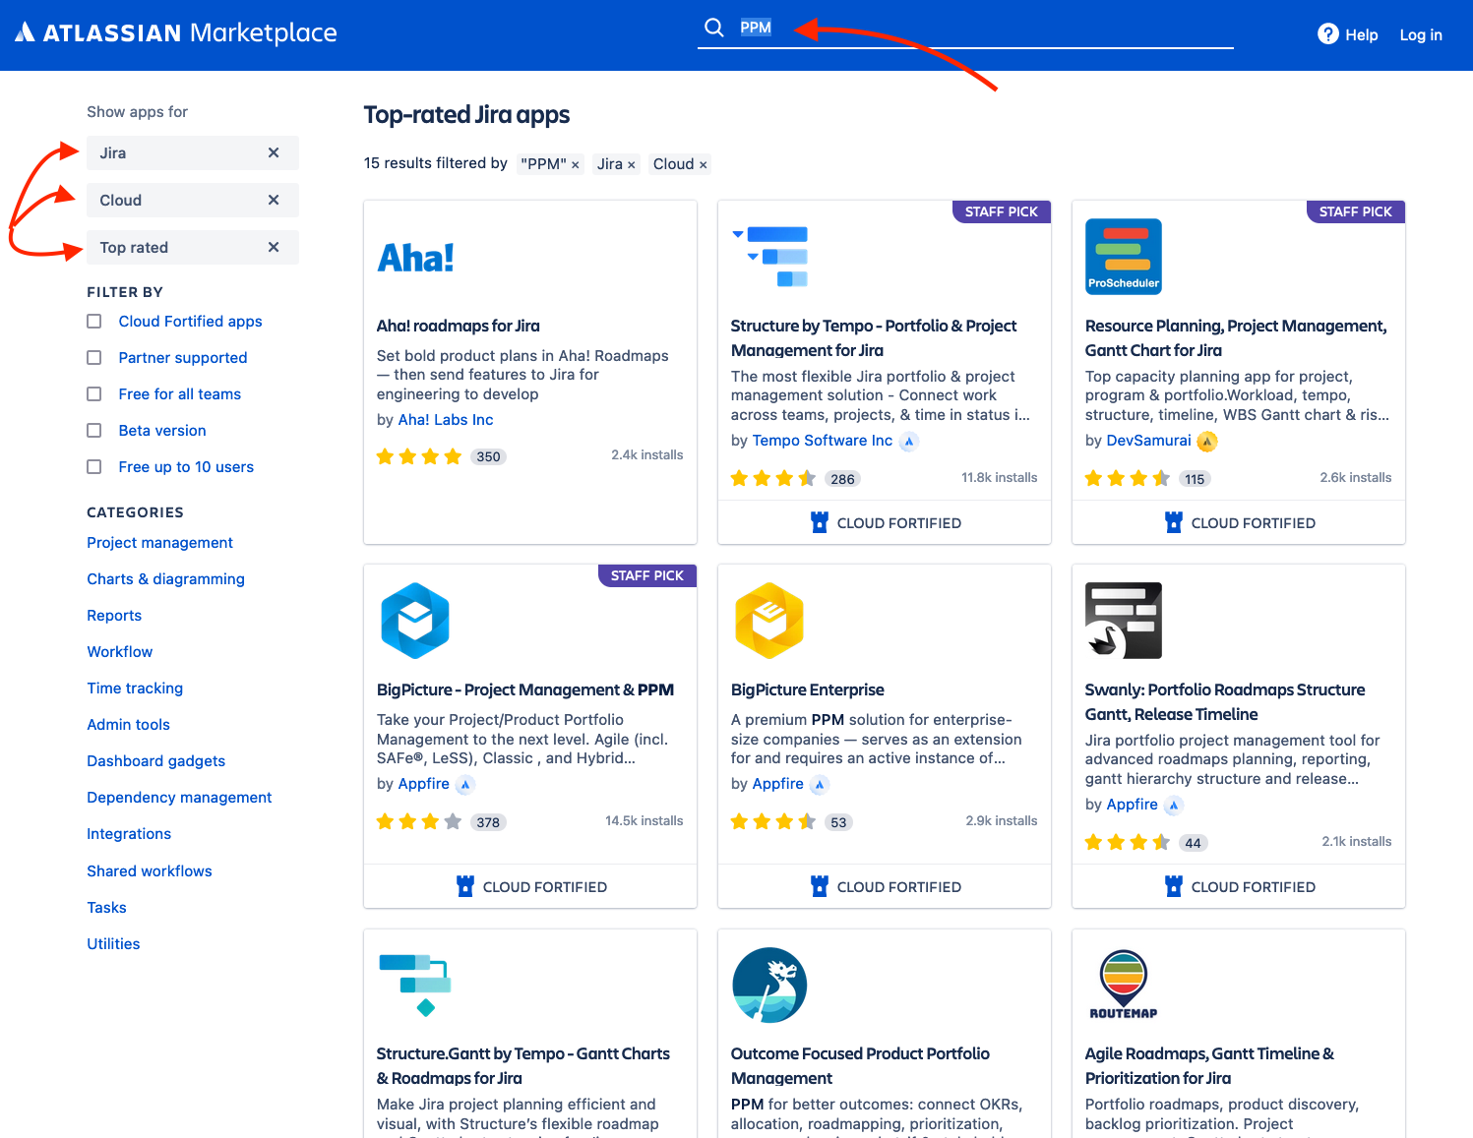Open the Tempo Software Inc vendor link
The width and height of the screenshot is (1473, 1138).
825,440
